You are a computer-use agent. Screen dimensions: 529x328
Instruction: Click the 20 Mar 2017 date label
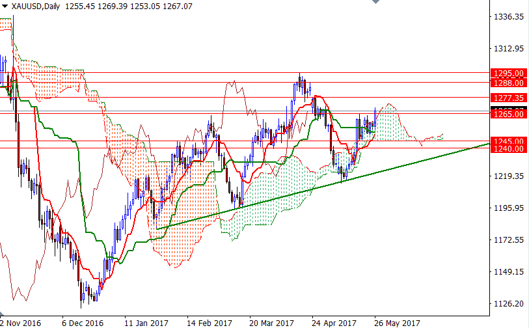tap(272, 323)
